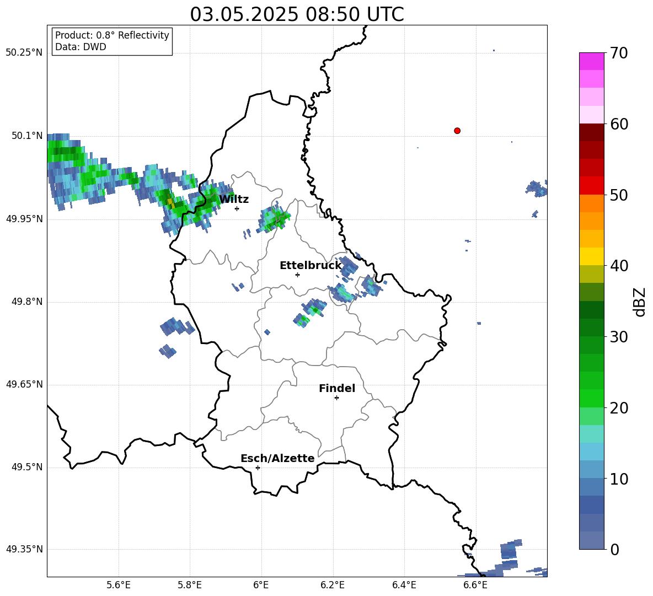653x596 pixels.
Task: Click the yellow-core echo west of Wiltz
Action: pyautogui.click(x=170, y=203)
